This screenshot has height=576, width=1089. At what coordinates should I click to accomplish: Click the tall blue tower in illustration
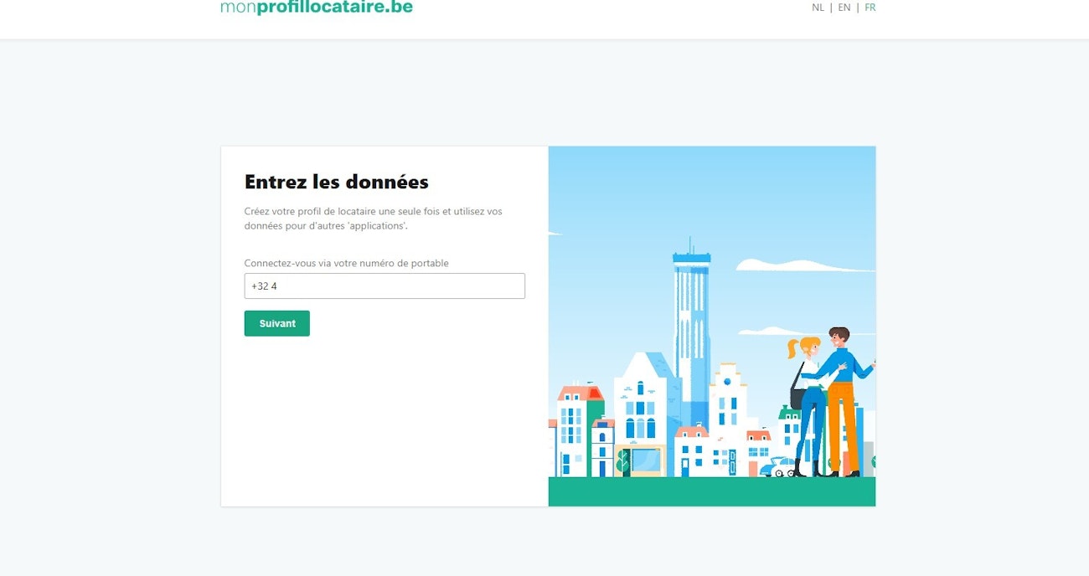coord(691,318)
